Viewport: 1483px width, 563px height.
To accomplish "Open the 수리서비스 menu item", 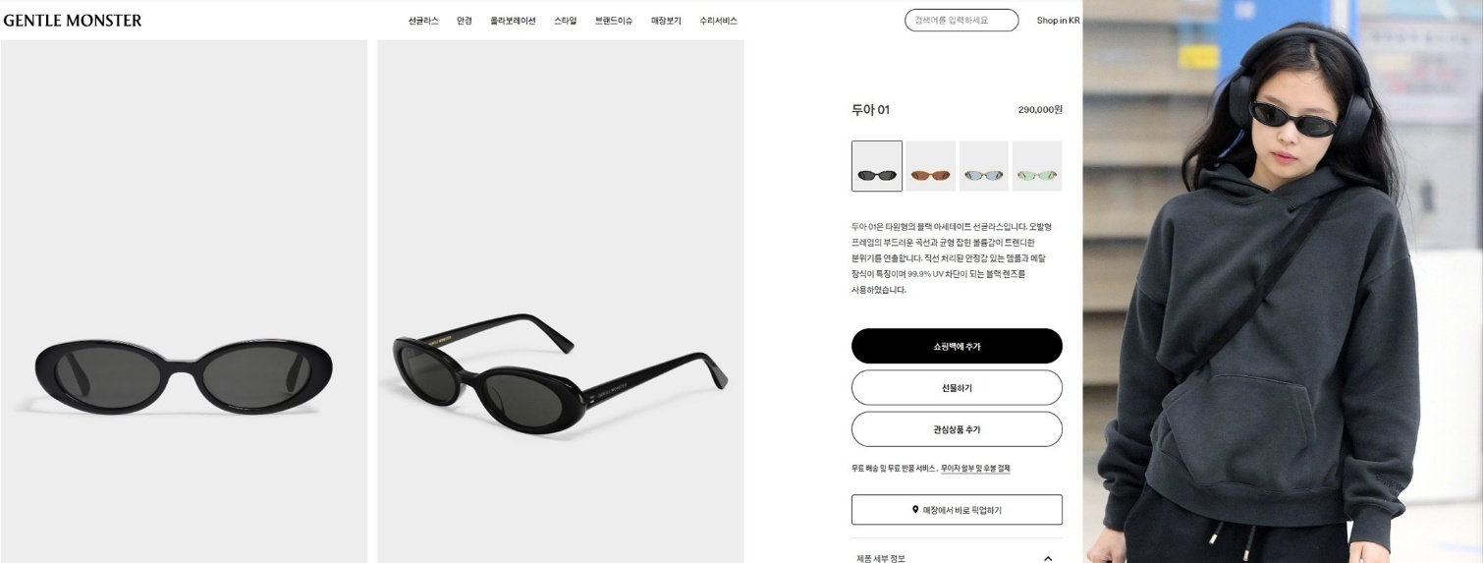I will click(718, 21).
